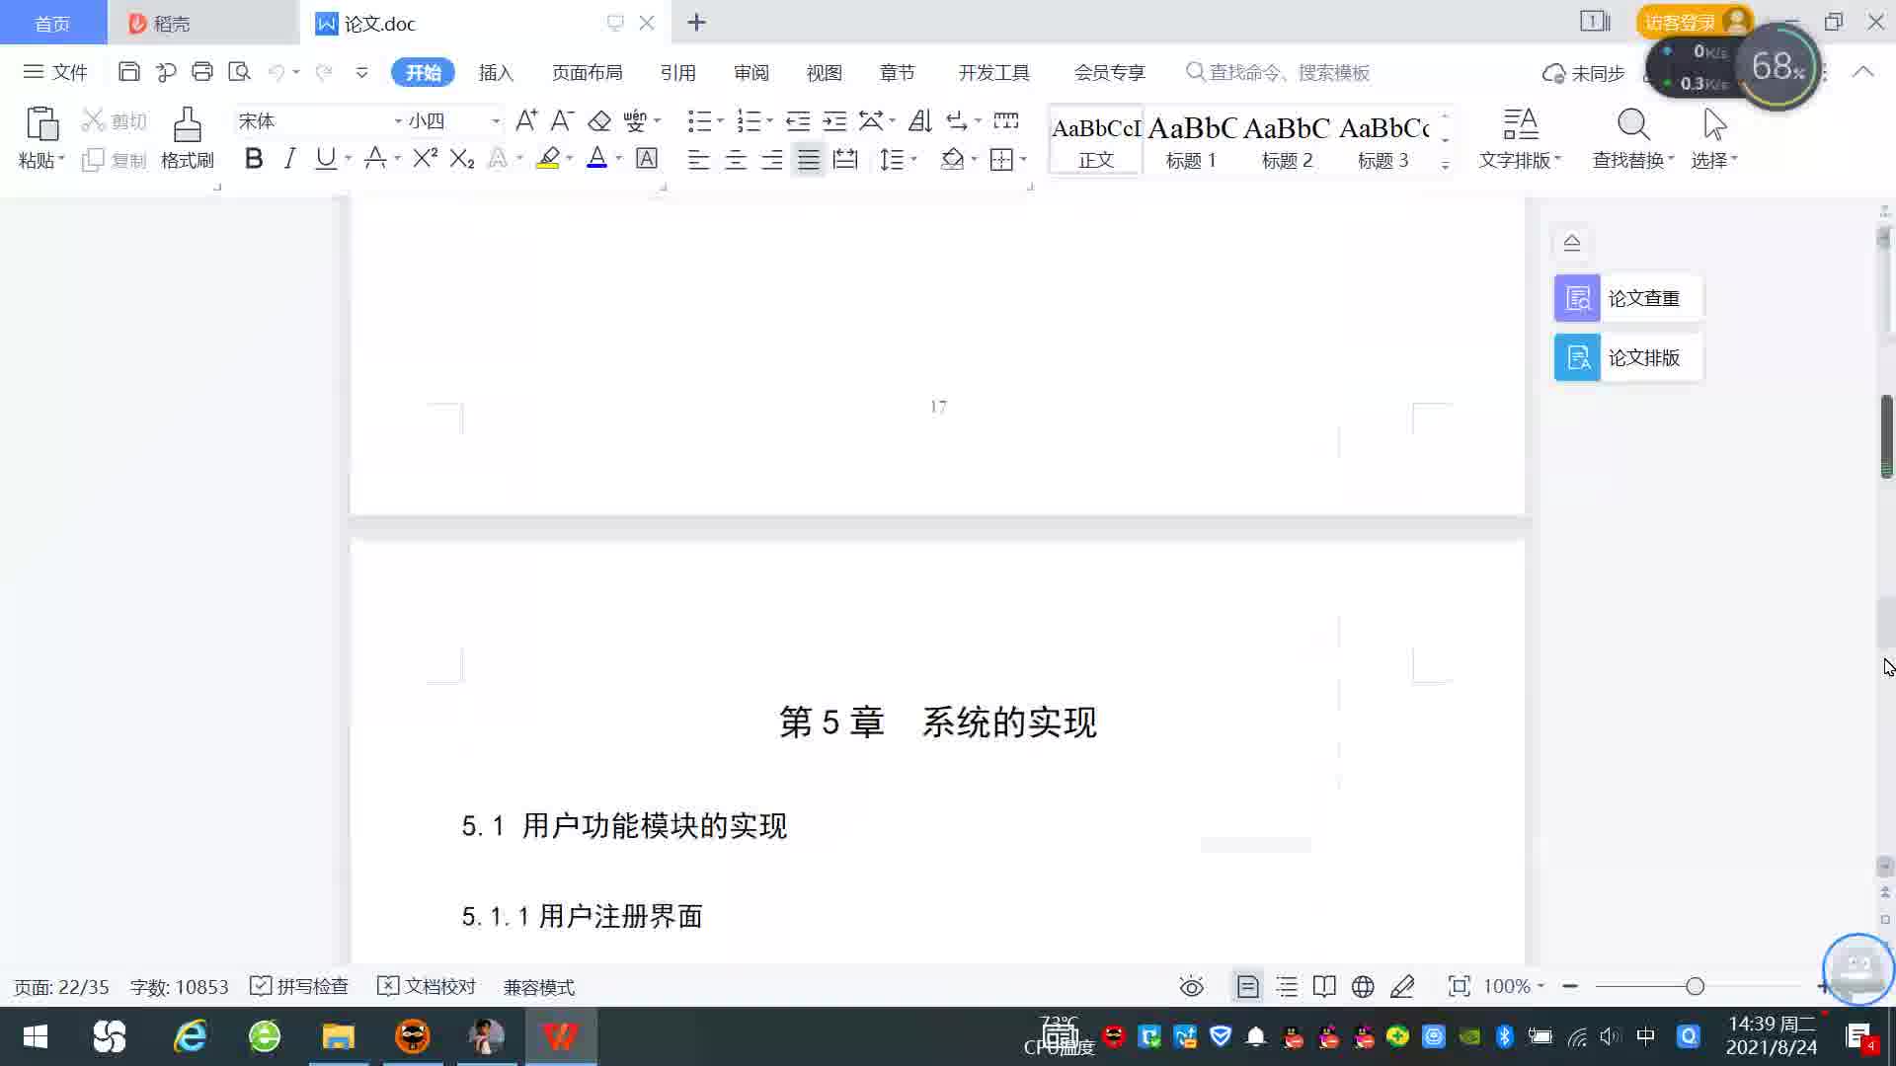Open the 插入 ribbon tab
Viewport: 1896px width, 1066px height.
496,72
